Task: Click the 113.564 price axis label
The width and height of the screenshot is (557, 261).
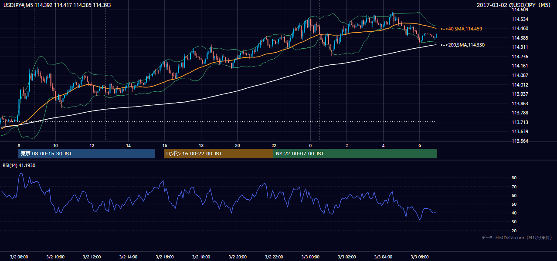Action: tap(520, 141)
